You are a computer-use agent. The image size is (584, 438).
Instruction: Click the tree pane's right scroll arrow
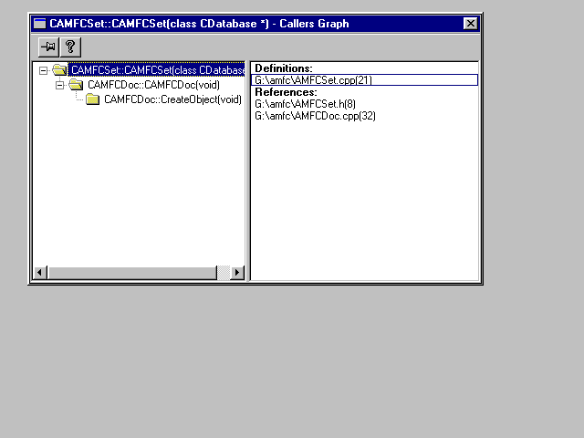coord(237,273)
